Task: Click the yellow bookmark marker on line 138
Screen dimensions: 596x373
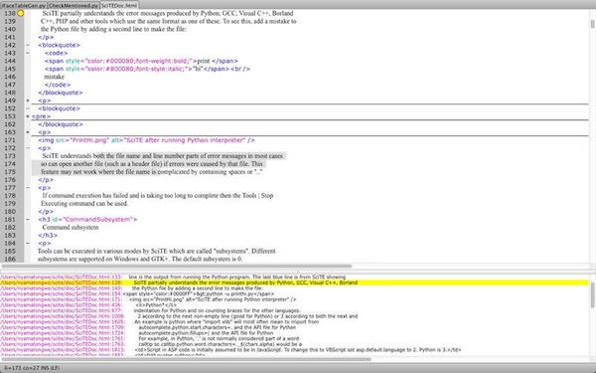Action: coord(21,13)
